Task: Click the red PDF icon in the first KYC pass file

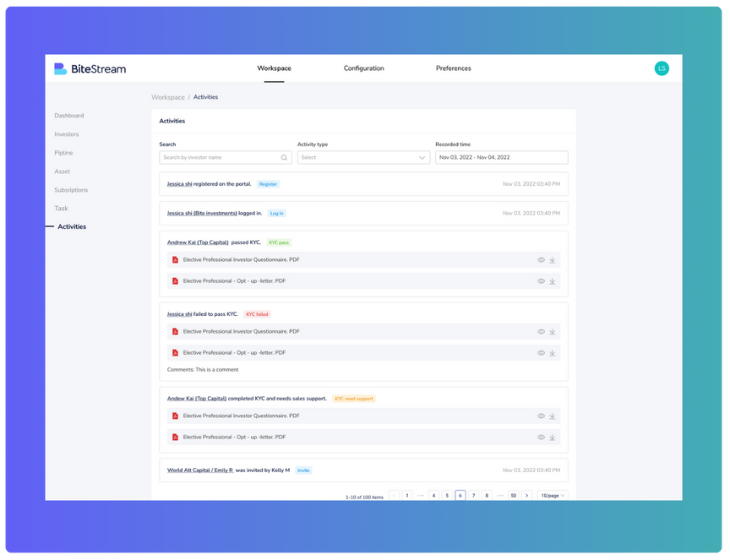Action: [x=175, y=260]
